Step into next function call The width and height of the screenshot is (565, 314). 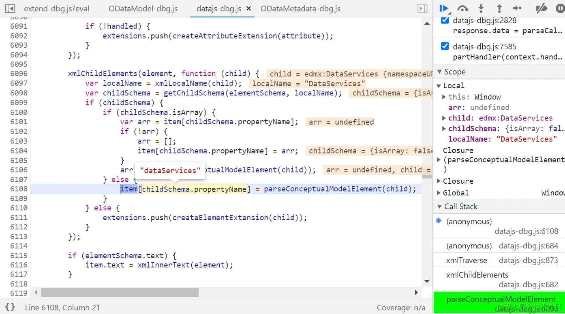click(481, 8)
